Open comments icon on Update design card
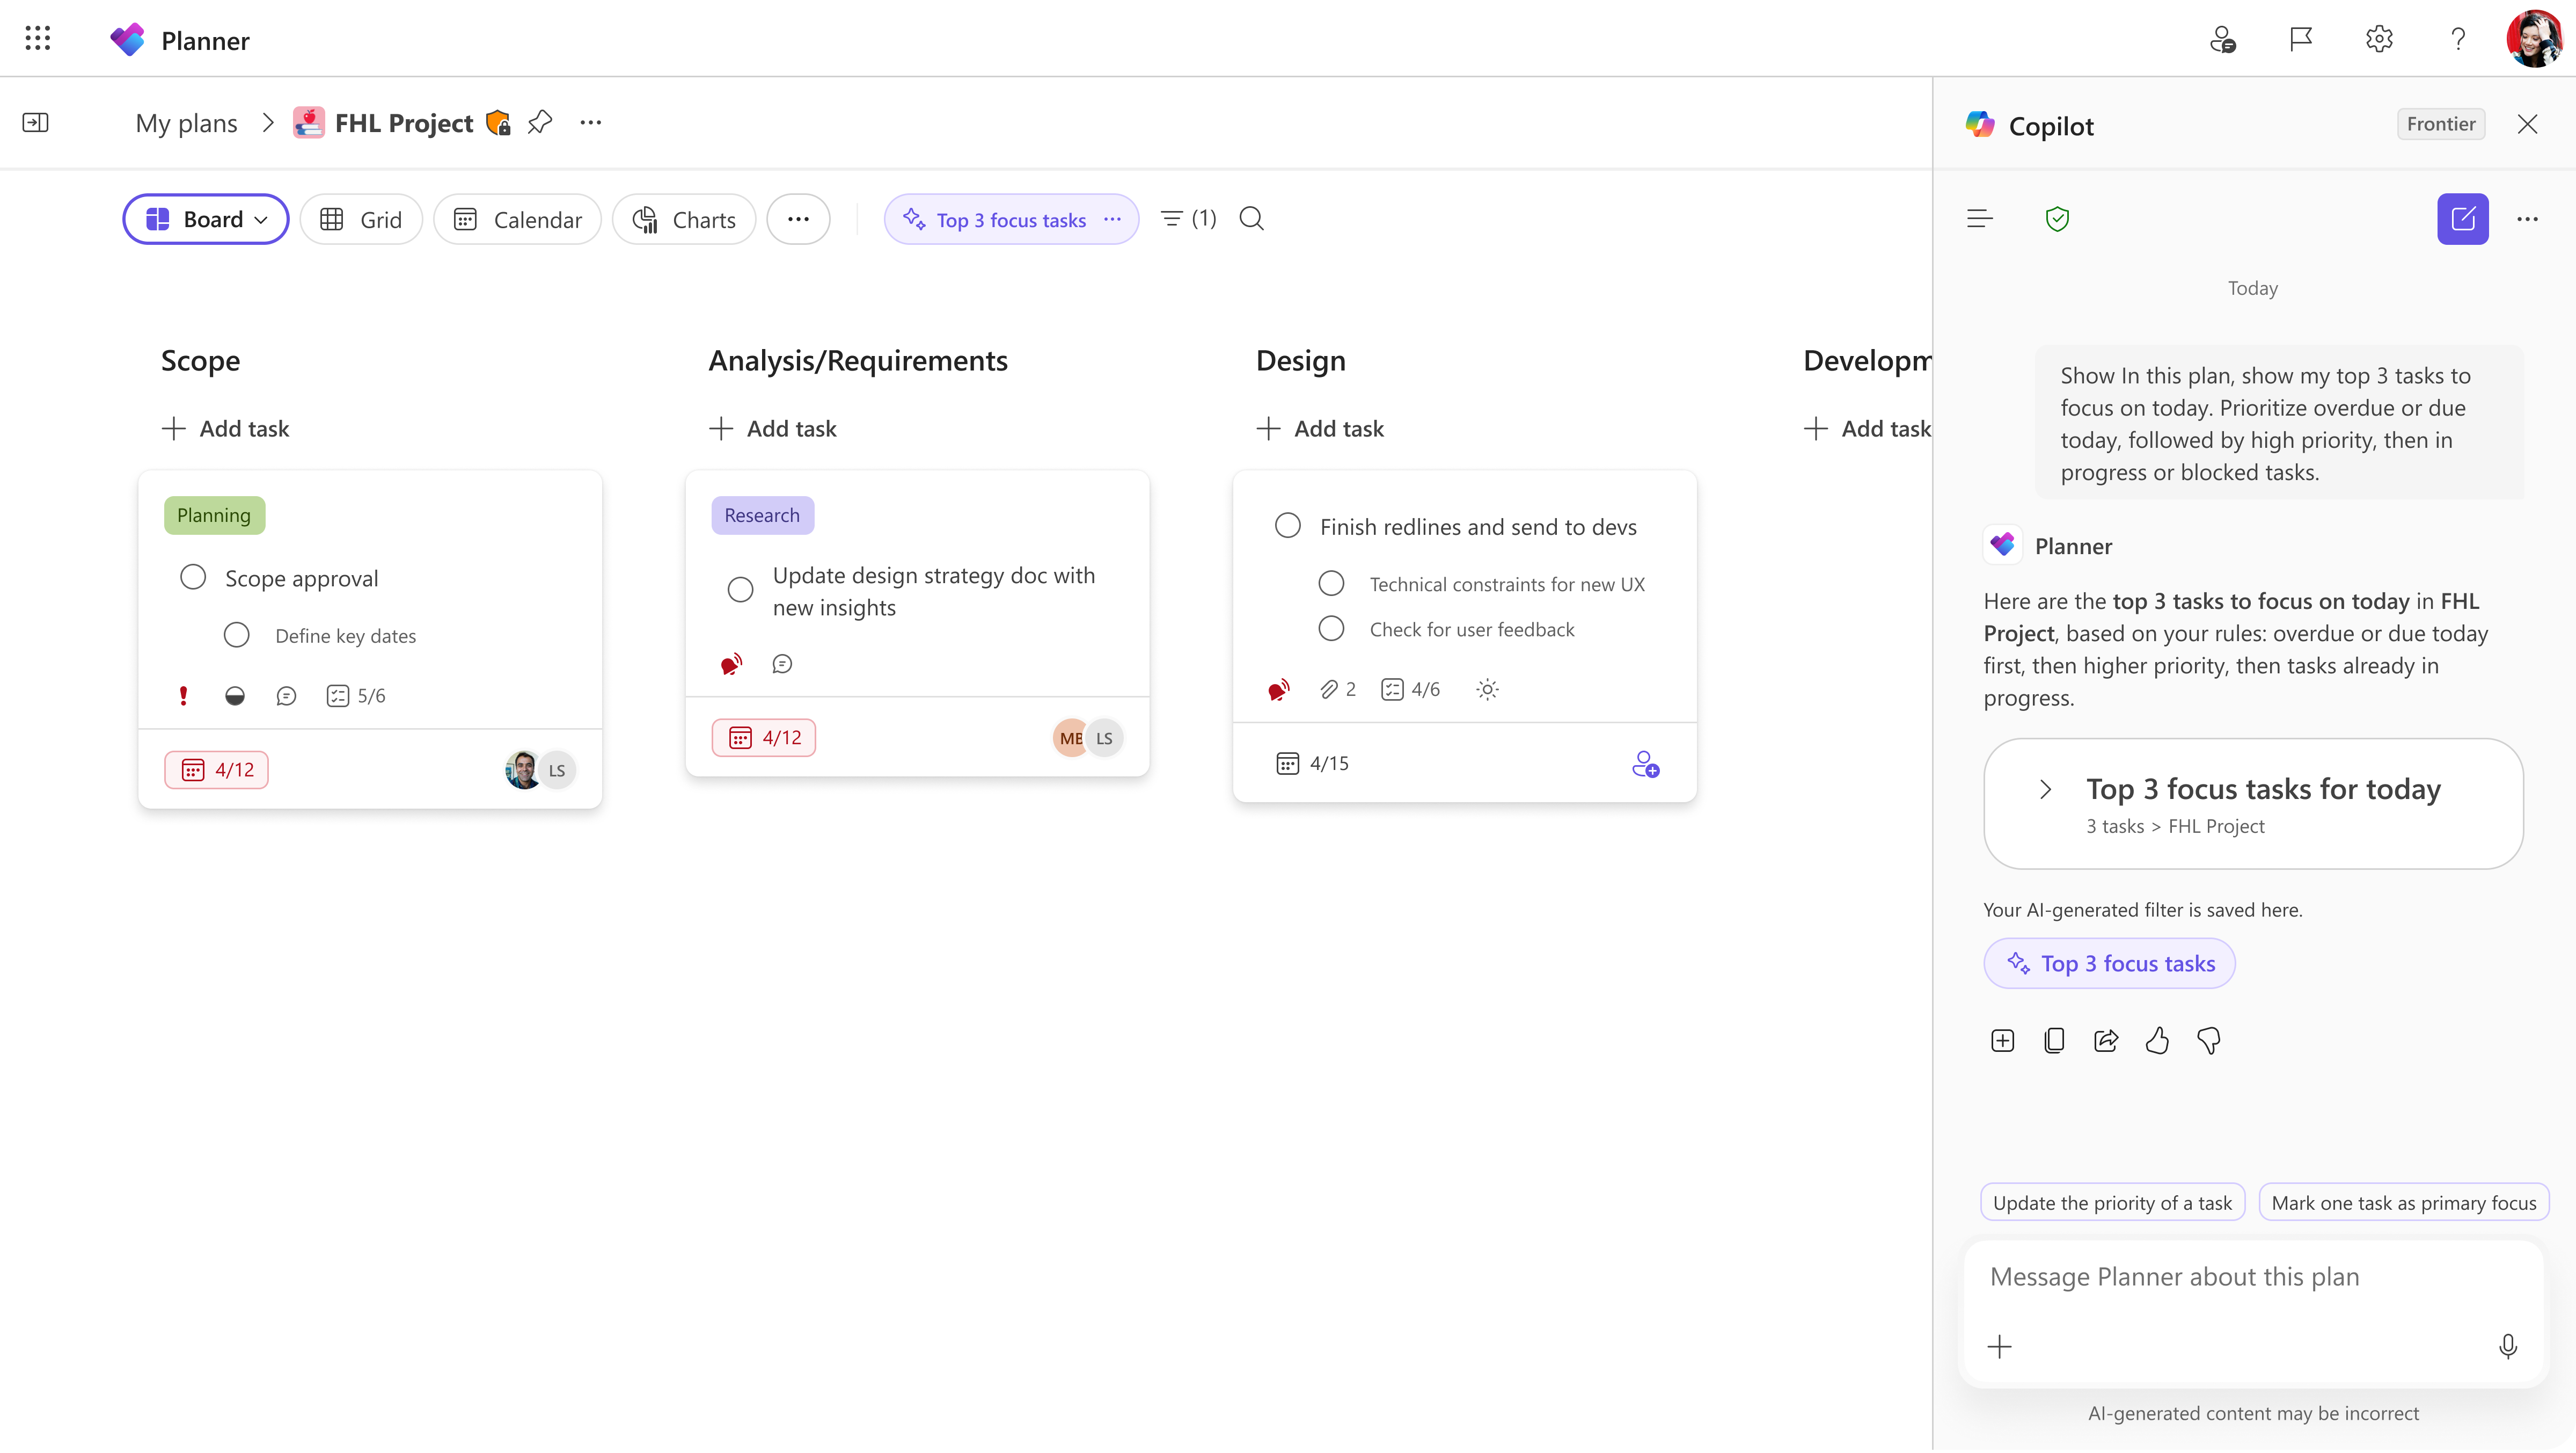This screenshot has height=1453, width=2576. tap(782, 664)
